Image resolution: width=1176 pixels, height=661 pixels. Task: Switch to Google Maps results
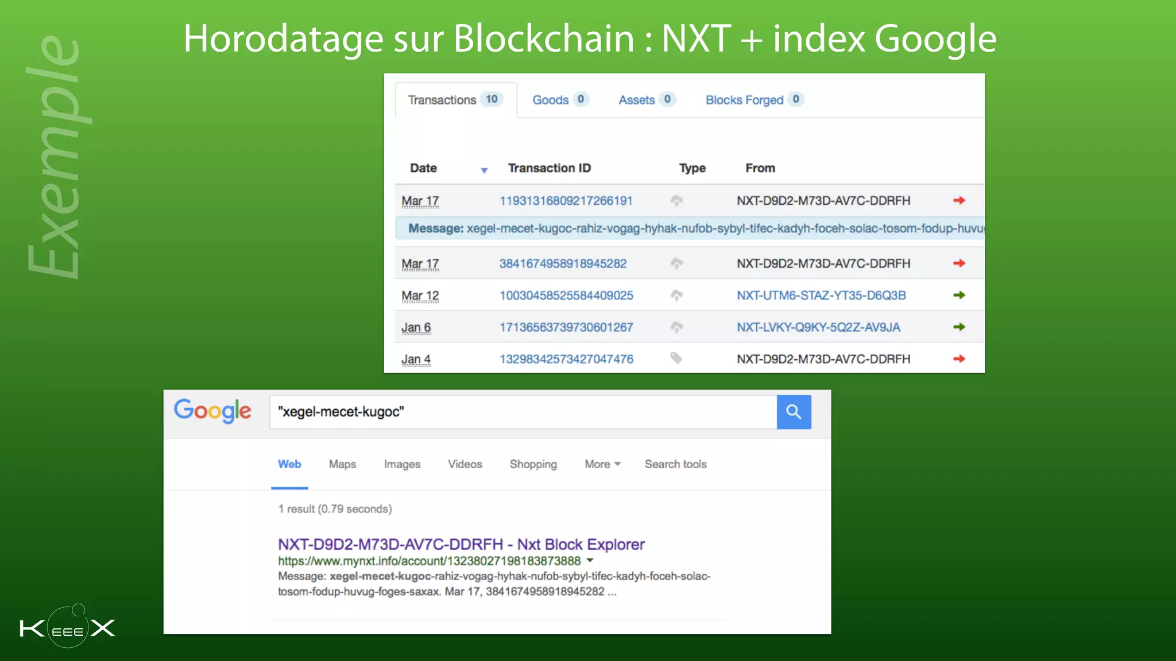tap(342, 464)
